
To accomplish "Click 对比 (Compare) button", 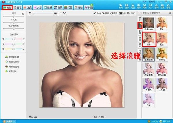I will pyautogui.click(x=123, y=13).
